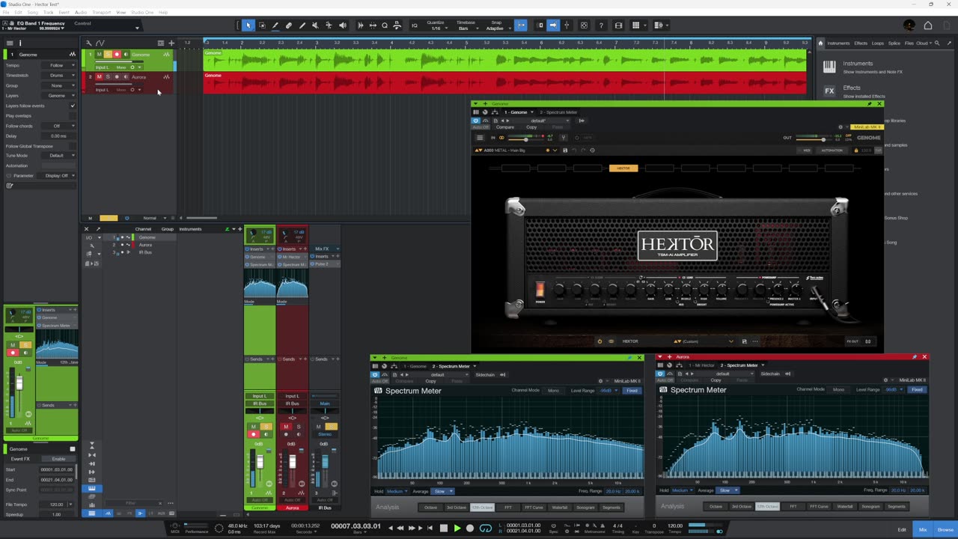Select FFT analysis in Genome Spectrum Meter
958x539 pixels.
coord(508,508)
